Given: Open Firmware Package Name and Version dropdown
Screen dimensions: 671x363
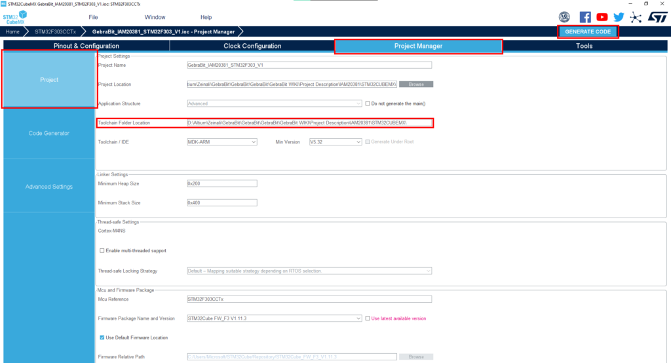Looking at the screenshot, I should 275,318.
